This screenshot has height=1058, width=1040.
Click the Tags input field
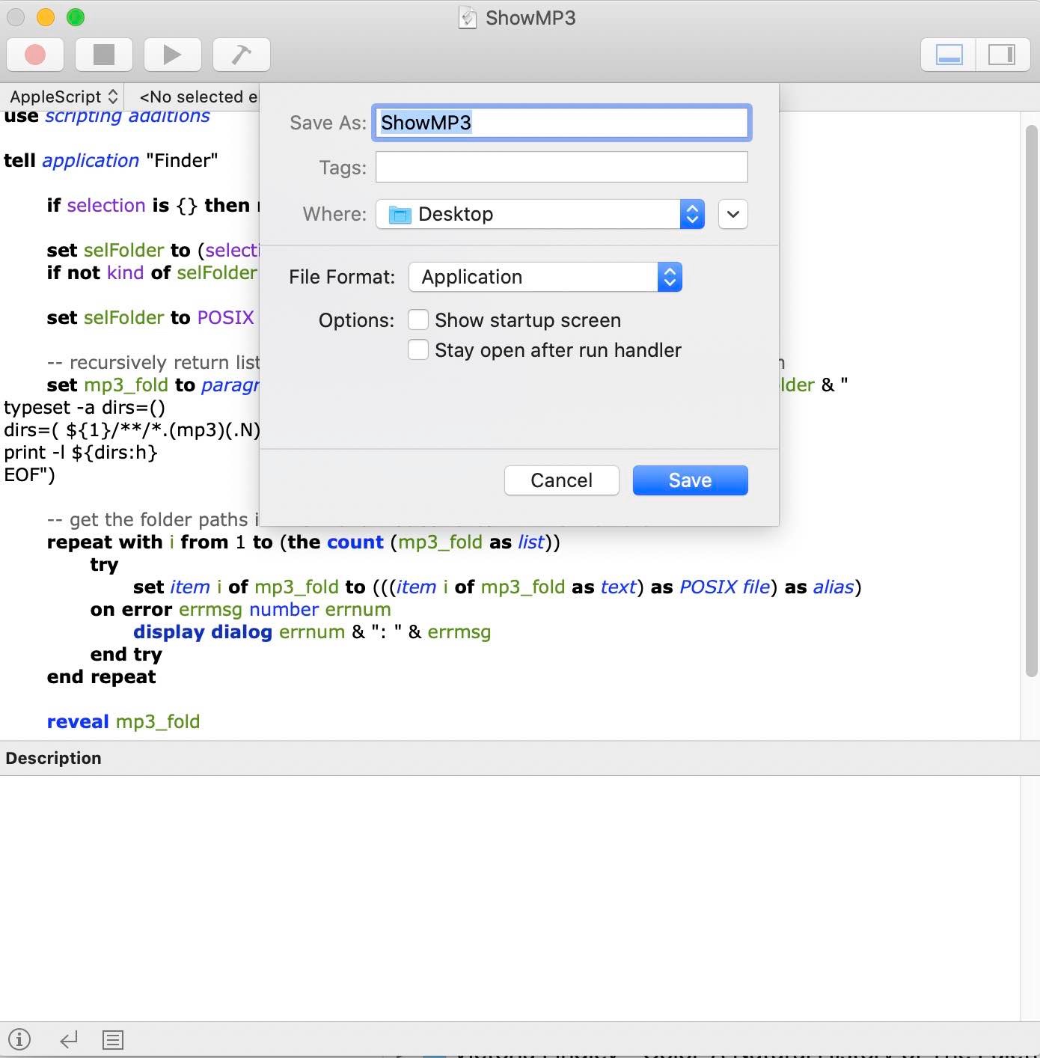[x=561, y=167]
